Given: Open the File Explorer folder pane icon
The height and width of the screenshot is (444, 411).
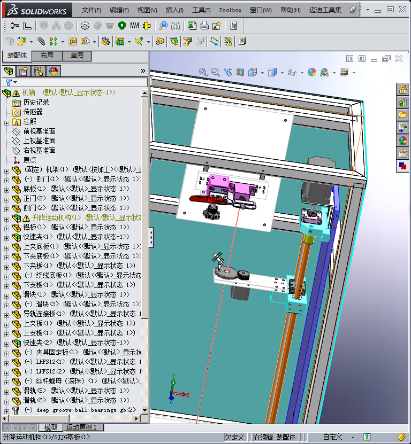Looking at the screenshot, I should point(402,115).
